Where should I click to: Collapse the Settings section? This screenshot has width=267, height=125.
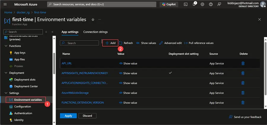(x=6, y=93)
